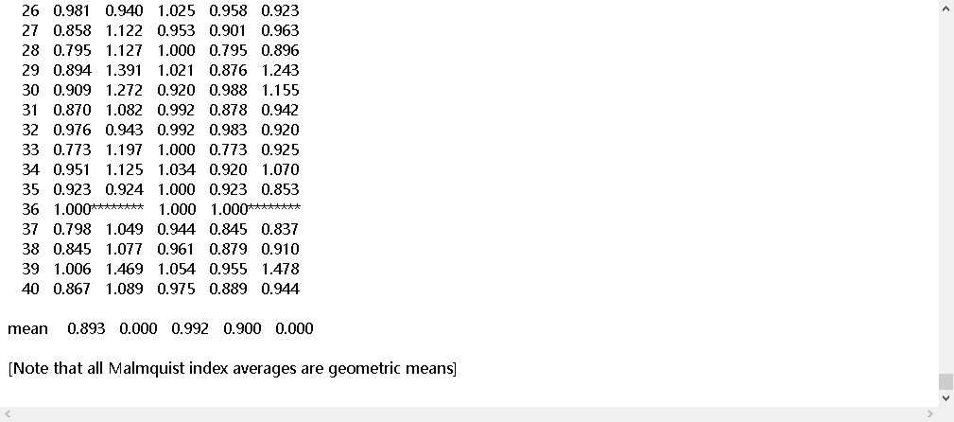Click the Malmquist index geometric means note
Viewport: 954px width, 422px height.
(x=232, y=368)
